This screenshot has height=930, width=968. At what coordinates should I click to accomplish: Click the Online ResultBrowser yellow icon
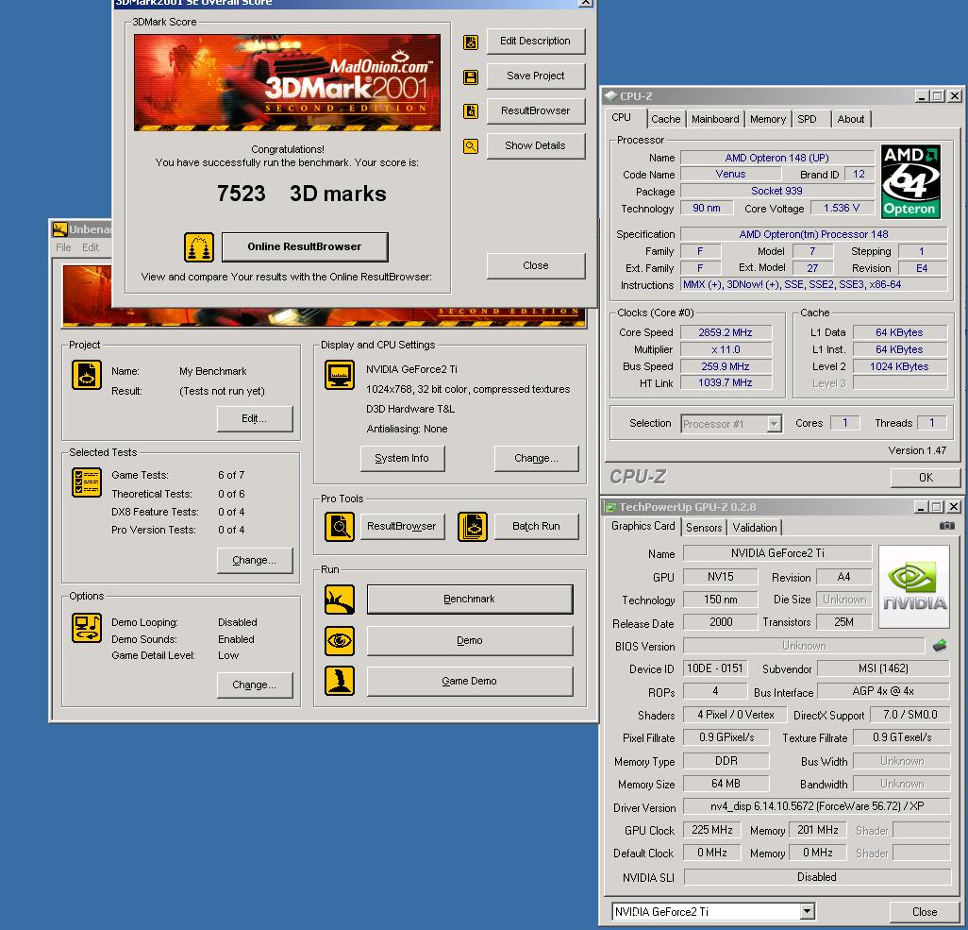click(x=199, y=247)
